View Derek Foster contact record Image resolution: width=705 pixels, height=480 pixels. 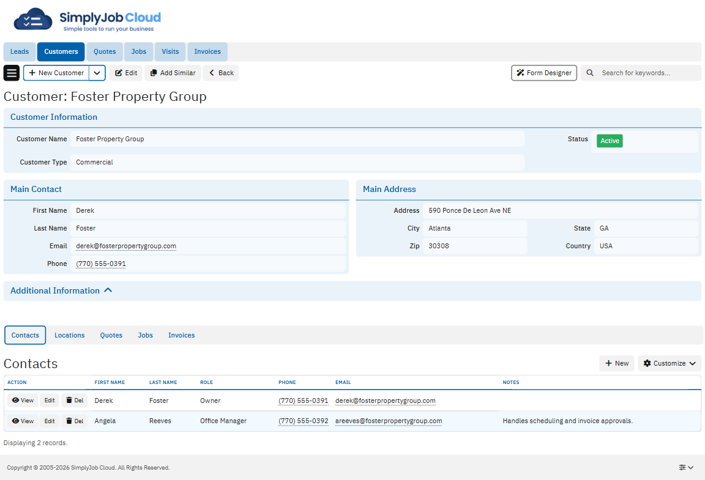point(23,401)
